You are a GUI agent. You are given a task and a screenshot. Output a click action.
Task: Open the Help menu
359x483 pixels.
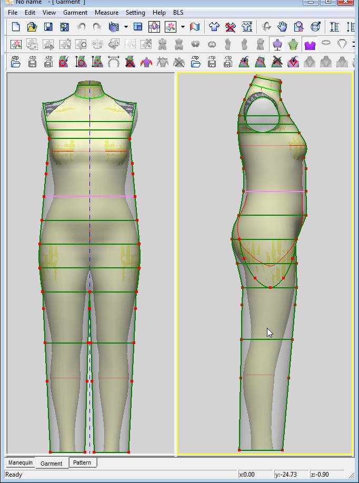tap(159, 13)
